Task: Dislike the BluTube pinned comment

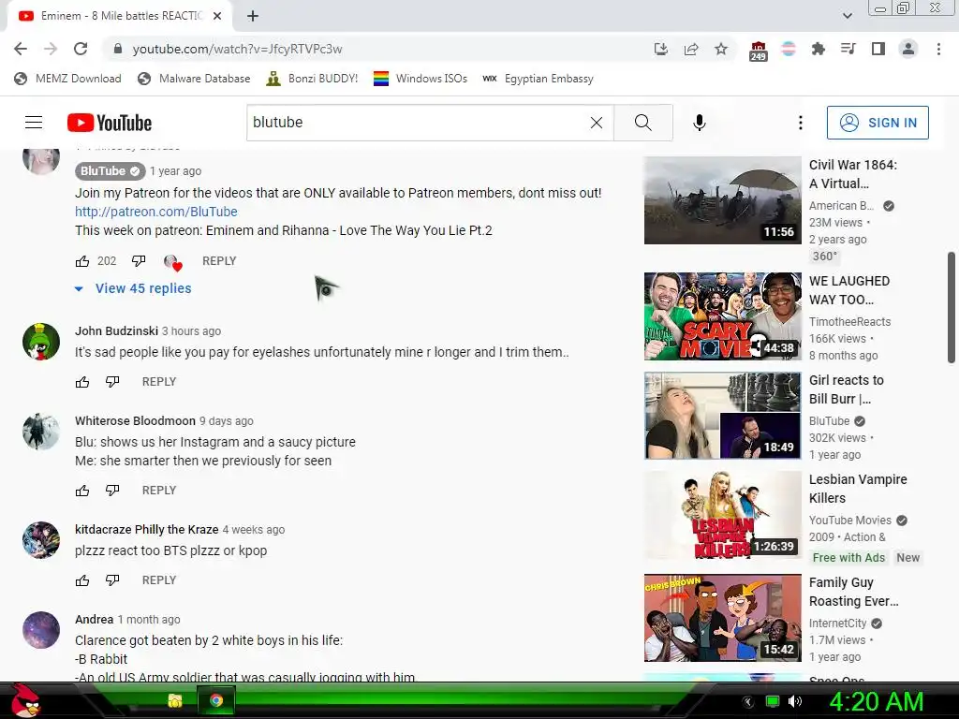Action: (139, 261)
